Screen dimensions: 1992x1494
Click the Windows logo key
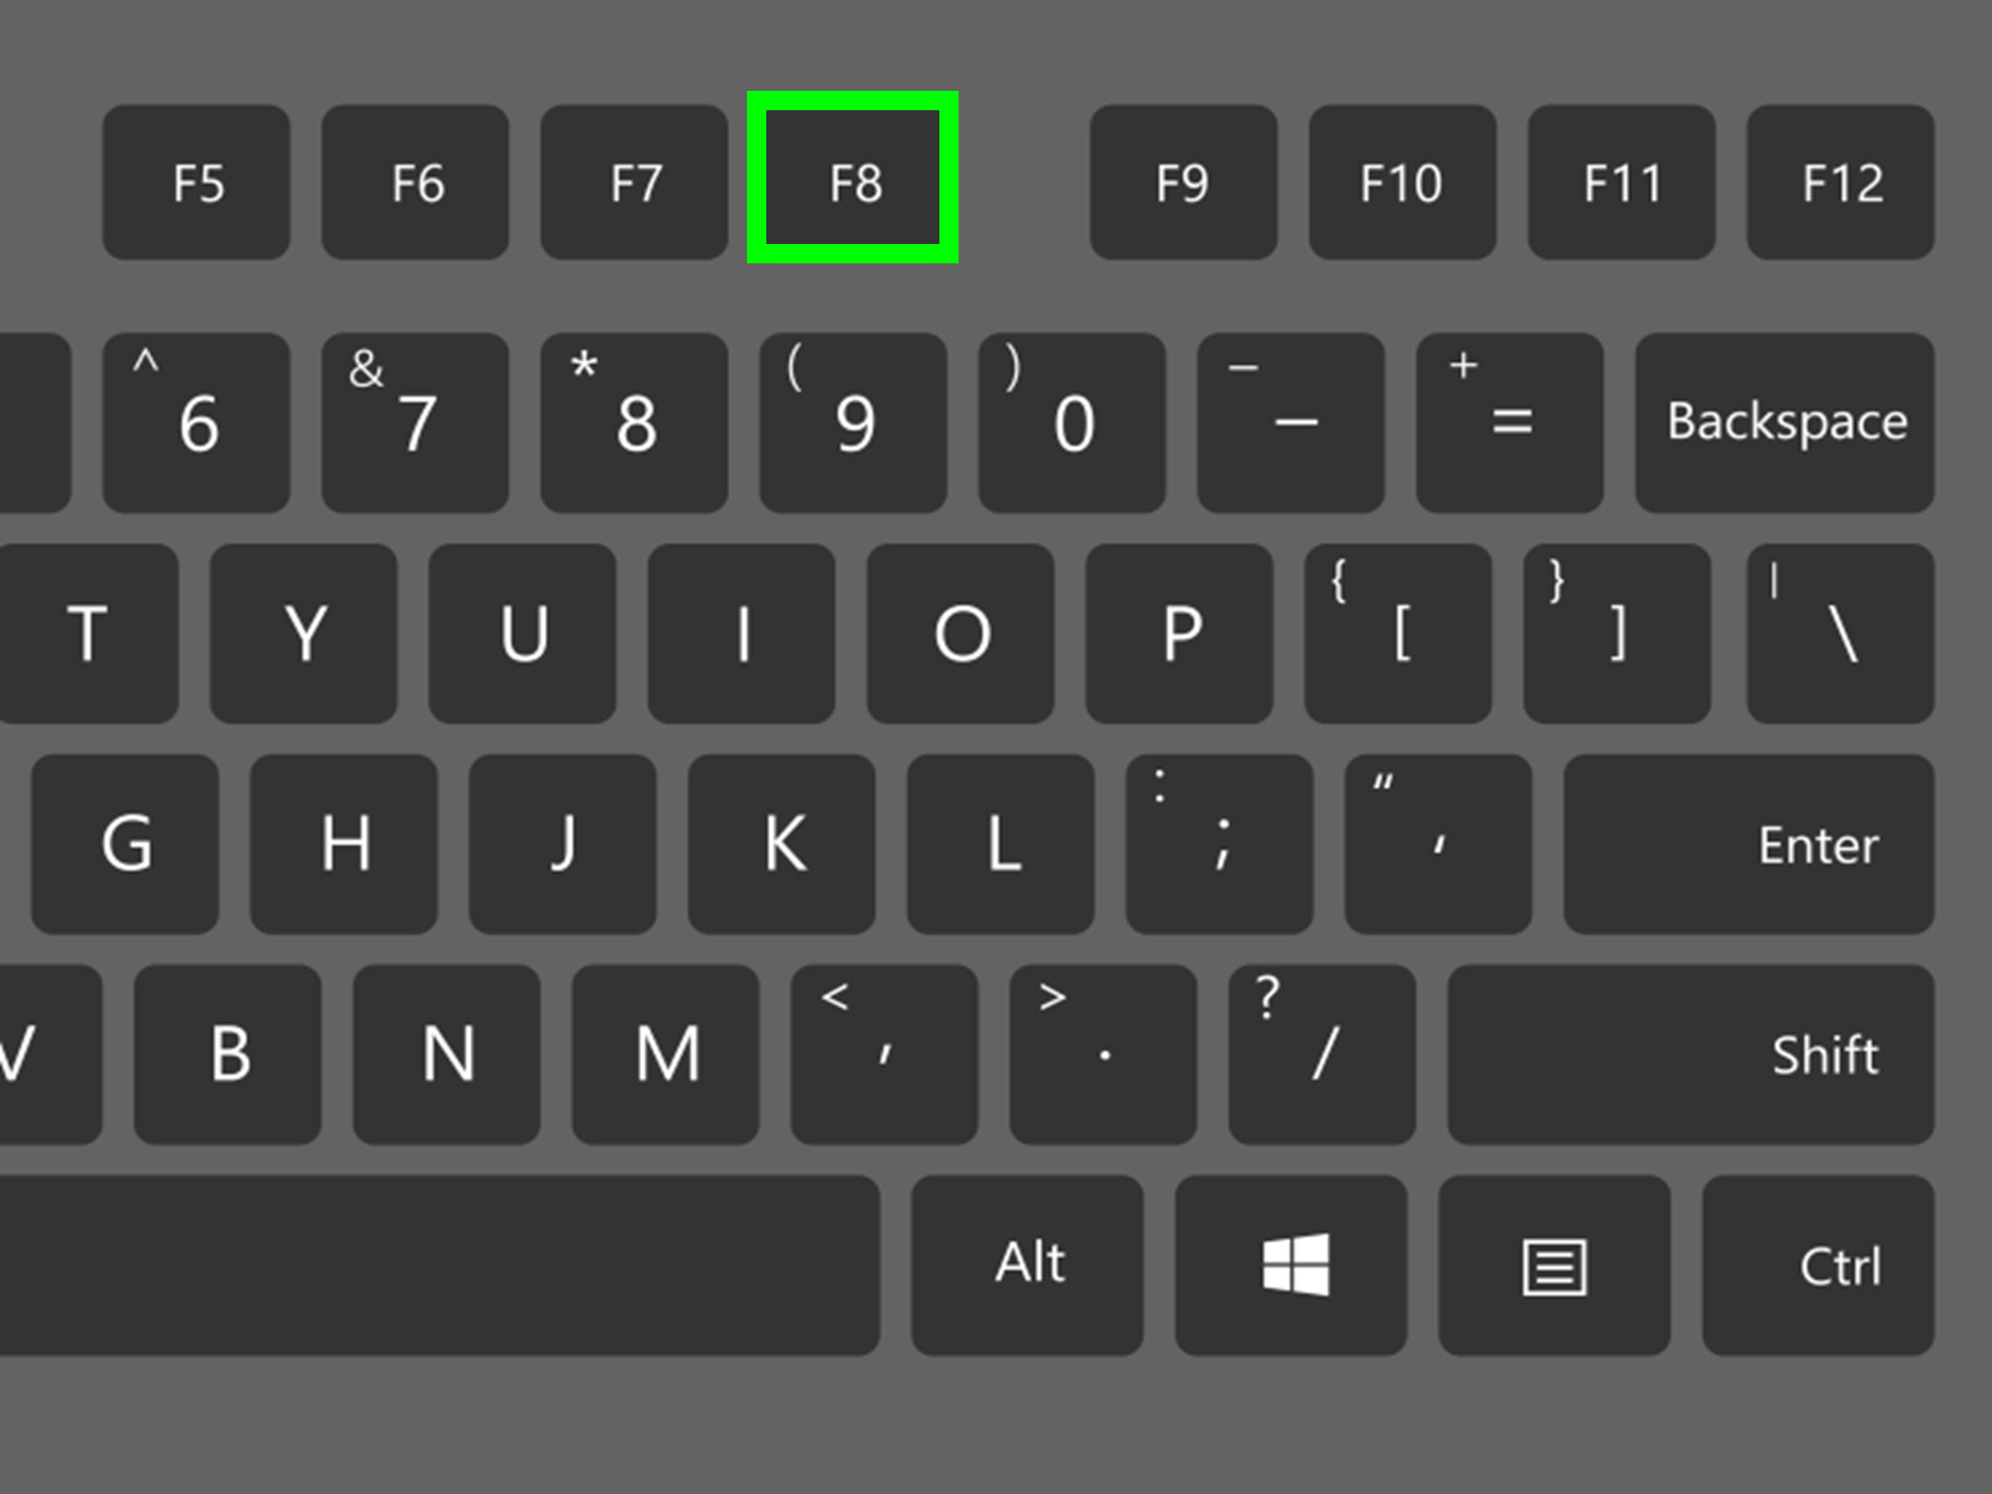(1290, 1264)
